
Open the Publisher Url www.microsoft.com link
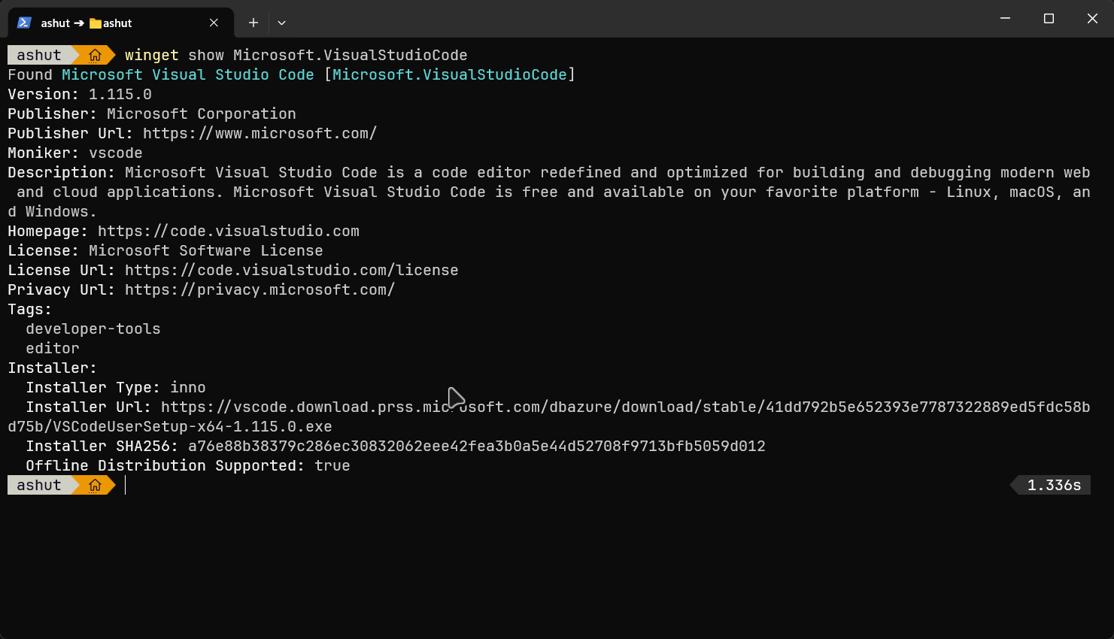260,133
